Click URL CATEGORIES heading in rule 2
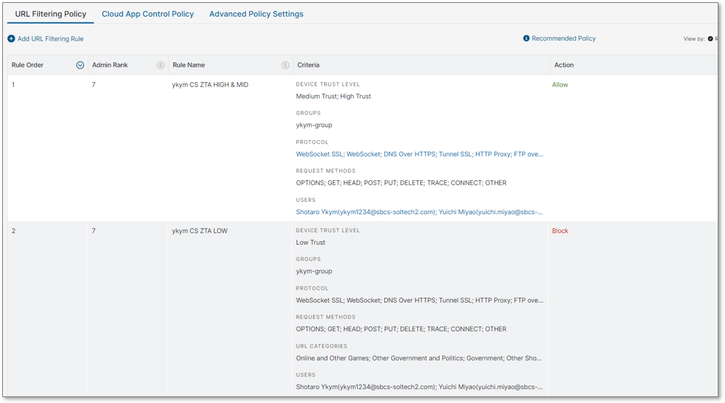Viewport: 725px width, 403px height. [321, 346]
